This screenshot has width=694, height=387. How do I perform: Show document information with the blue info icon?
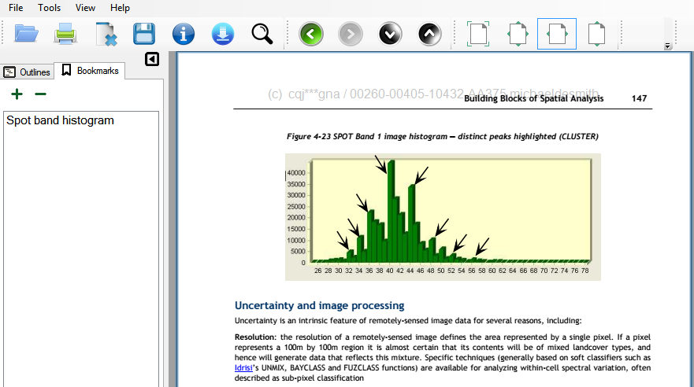pos(184,34)
